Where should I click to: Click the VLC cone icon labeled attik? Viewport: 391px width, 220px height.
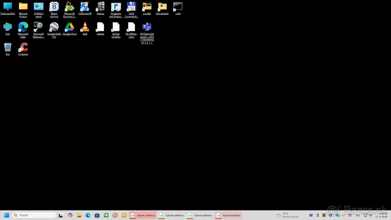pos(85,27)
